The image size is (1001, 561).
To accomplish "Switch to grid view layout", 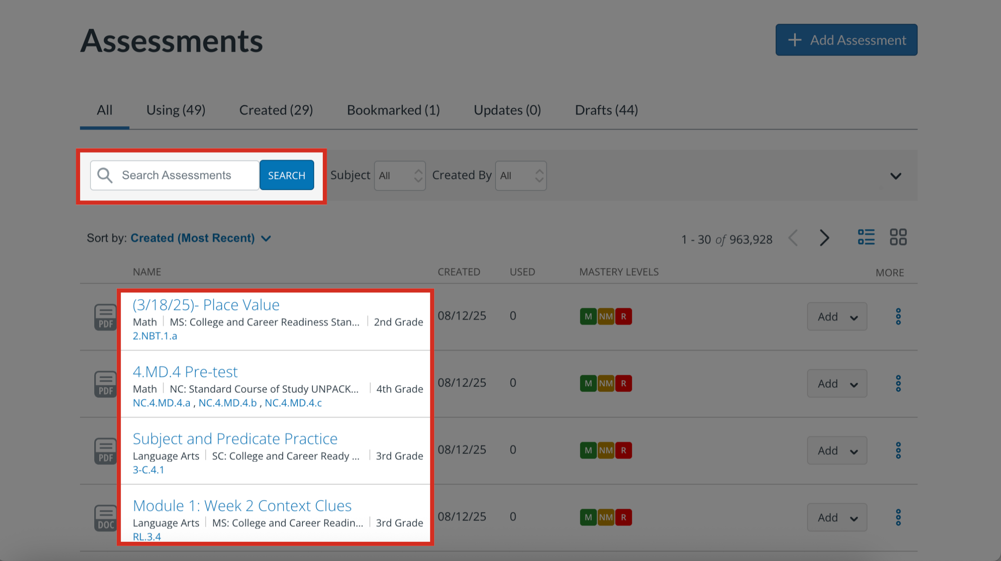I will coord(899,237).
